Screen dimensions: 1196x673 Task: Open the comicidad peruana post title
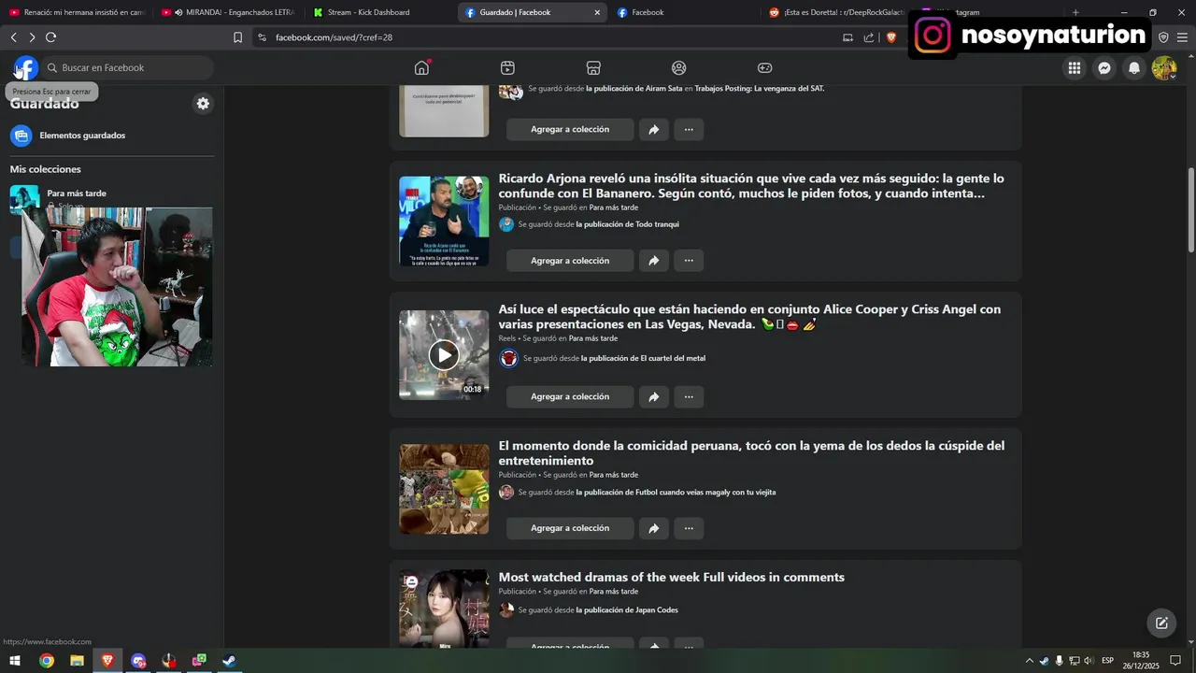pyautogui.click(x=751, y=452)
